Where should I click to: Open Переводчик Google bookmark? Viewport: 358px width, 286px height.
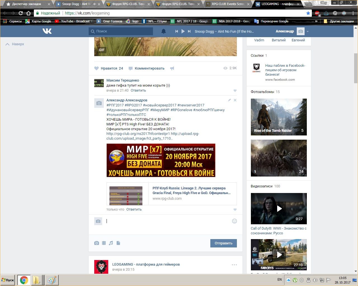point(271,21)
